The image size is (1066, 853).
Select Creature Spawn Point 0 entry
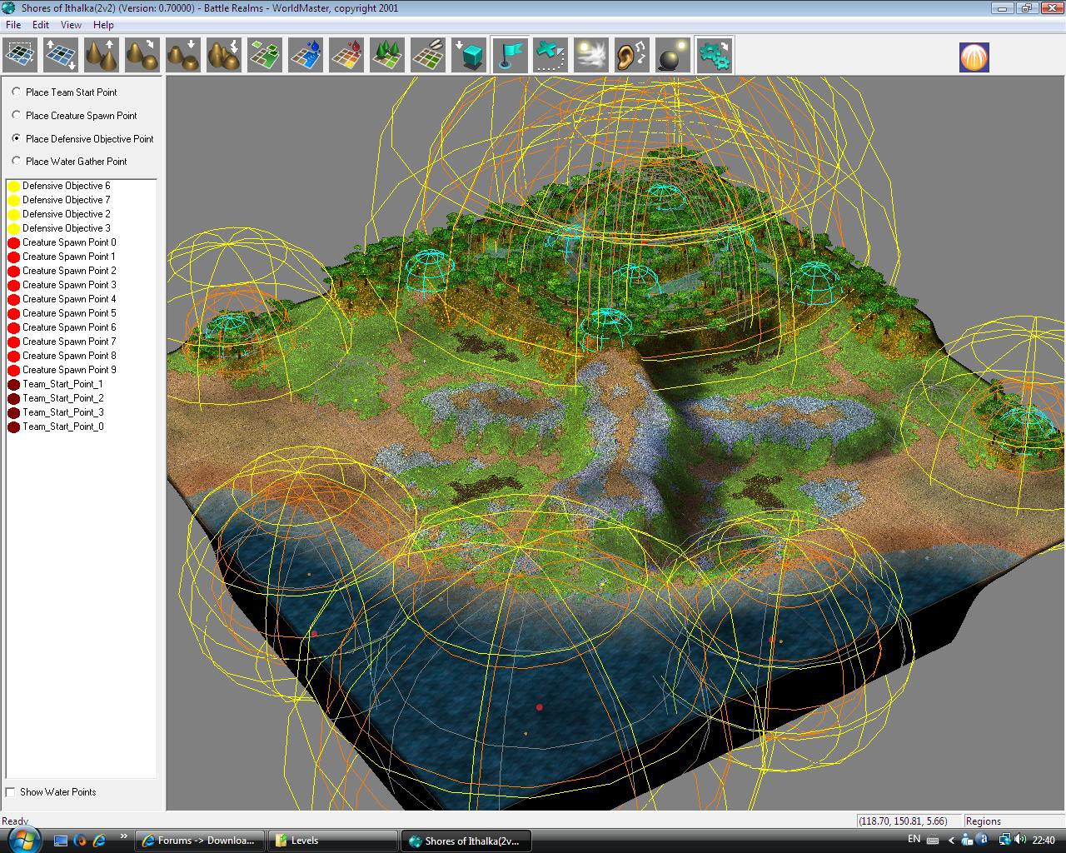[69, 242]
